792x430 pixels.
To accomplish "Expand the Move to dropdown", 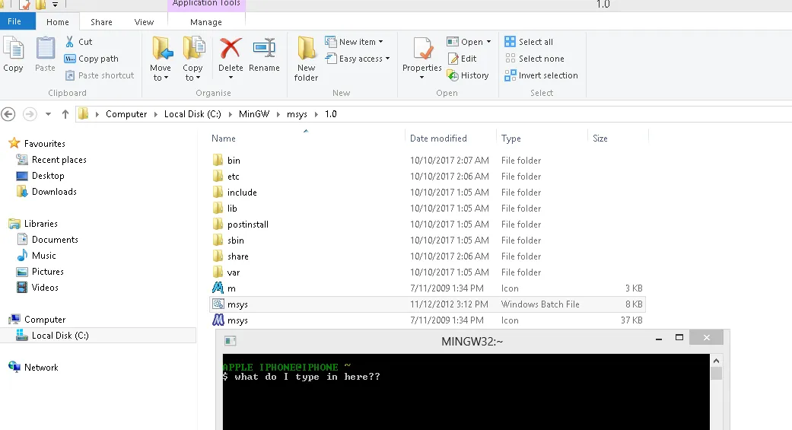I will pyautogui.click(x=161, y=78).
